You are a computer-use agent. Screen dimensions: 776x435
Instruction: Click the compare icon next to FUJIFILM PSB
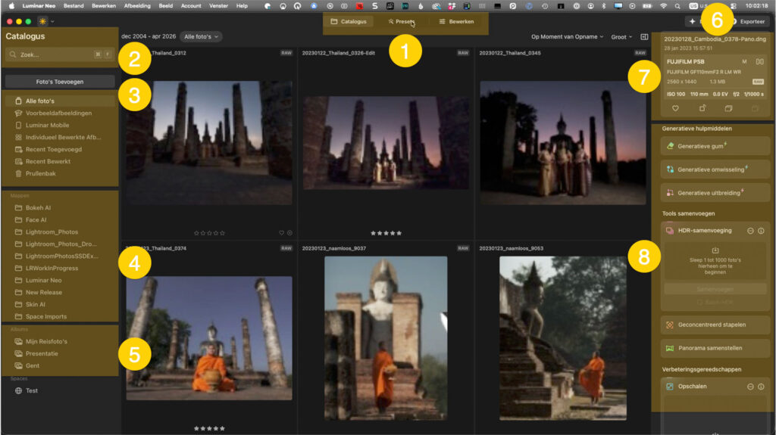(759, 62)
